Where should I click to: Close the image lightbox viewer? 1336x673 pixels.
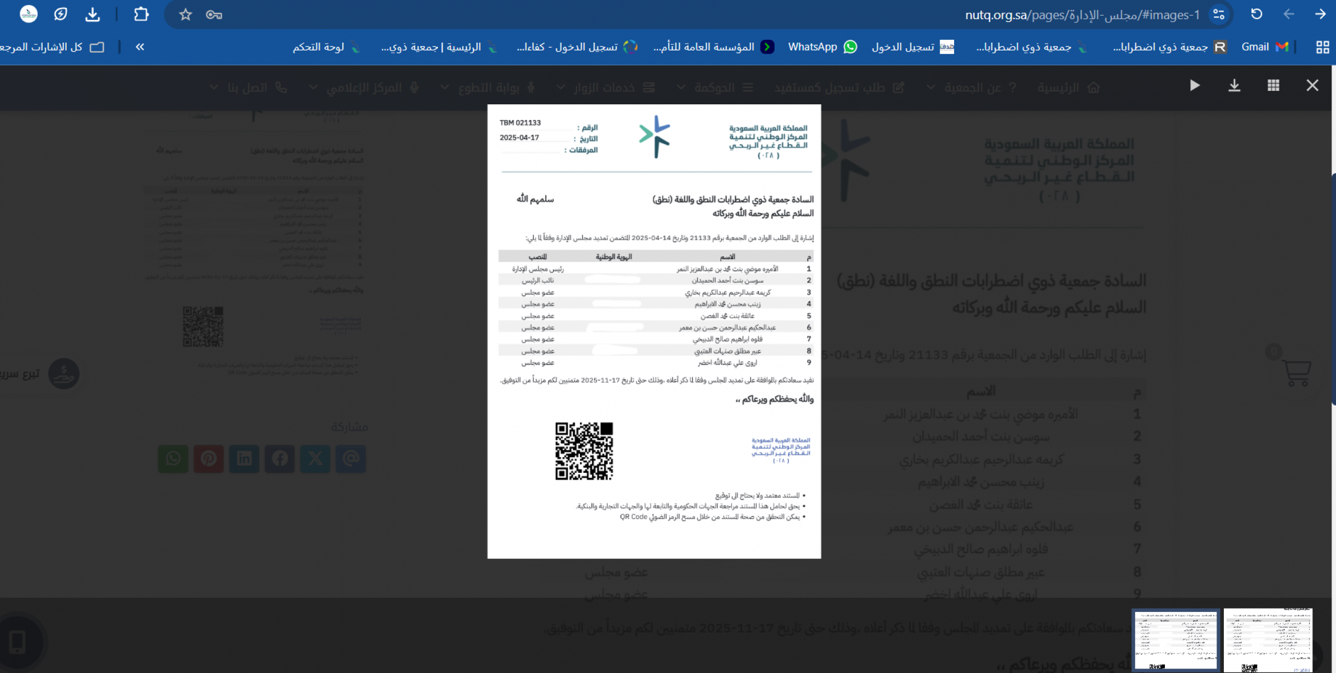tap(1312, 85)
